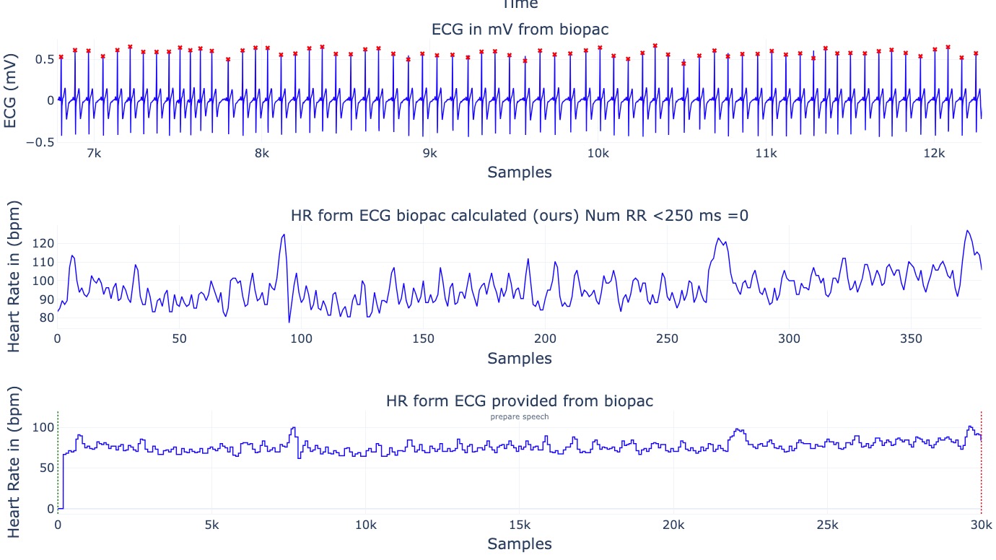Click the 12k tick on the ECG x-axis
This screenshot has width=996, height=560.
tap(934, 153)
